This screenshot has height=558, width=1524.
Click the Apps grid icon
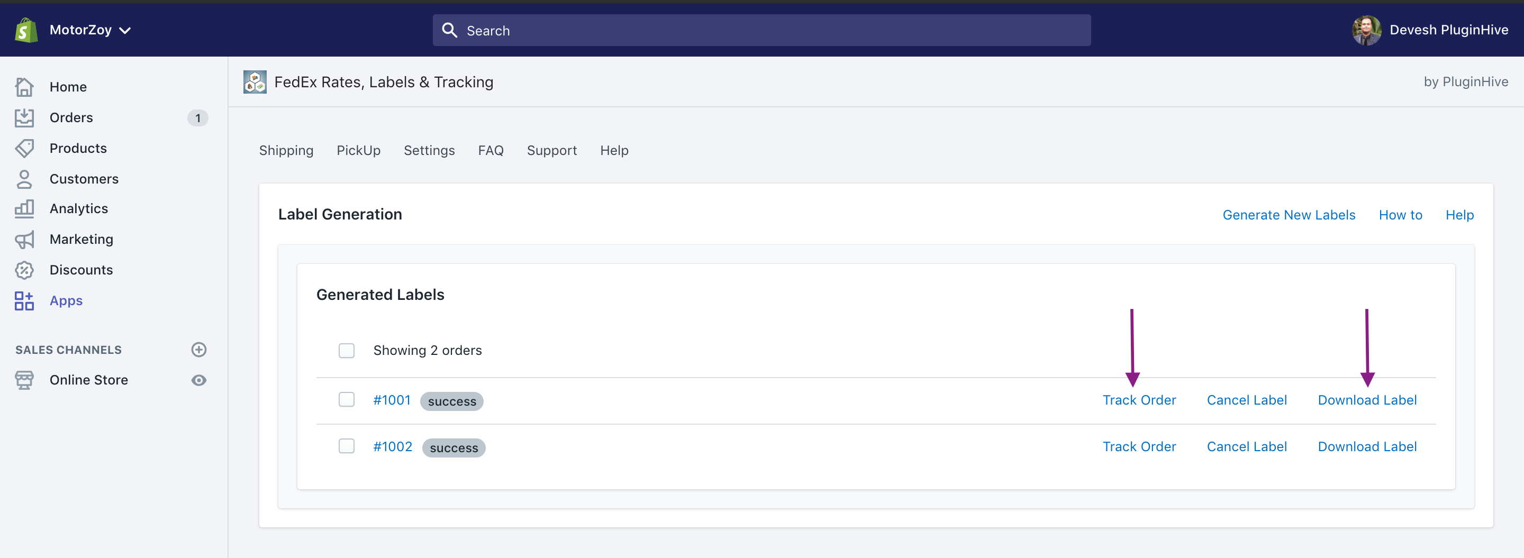[x=24, y=301]
